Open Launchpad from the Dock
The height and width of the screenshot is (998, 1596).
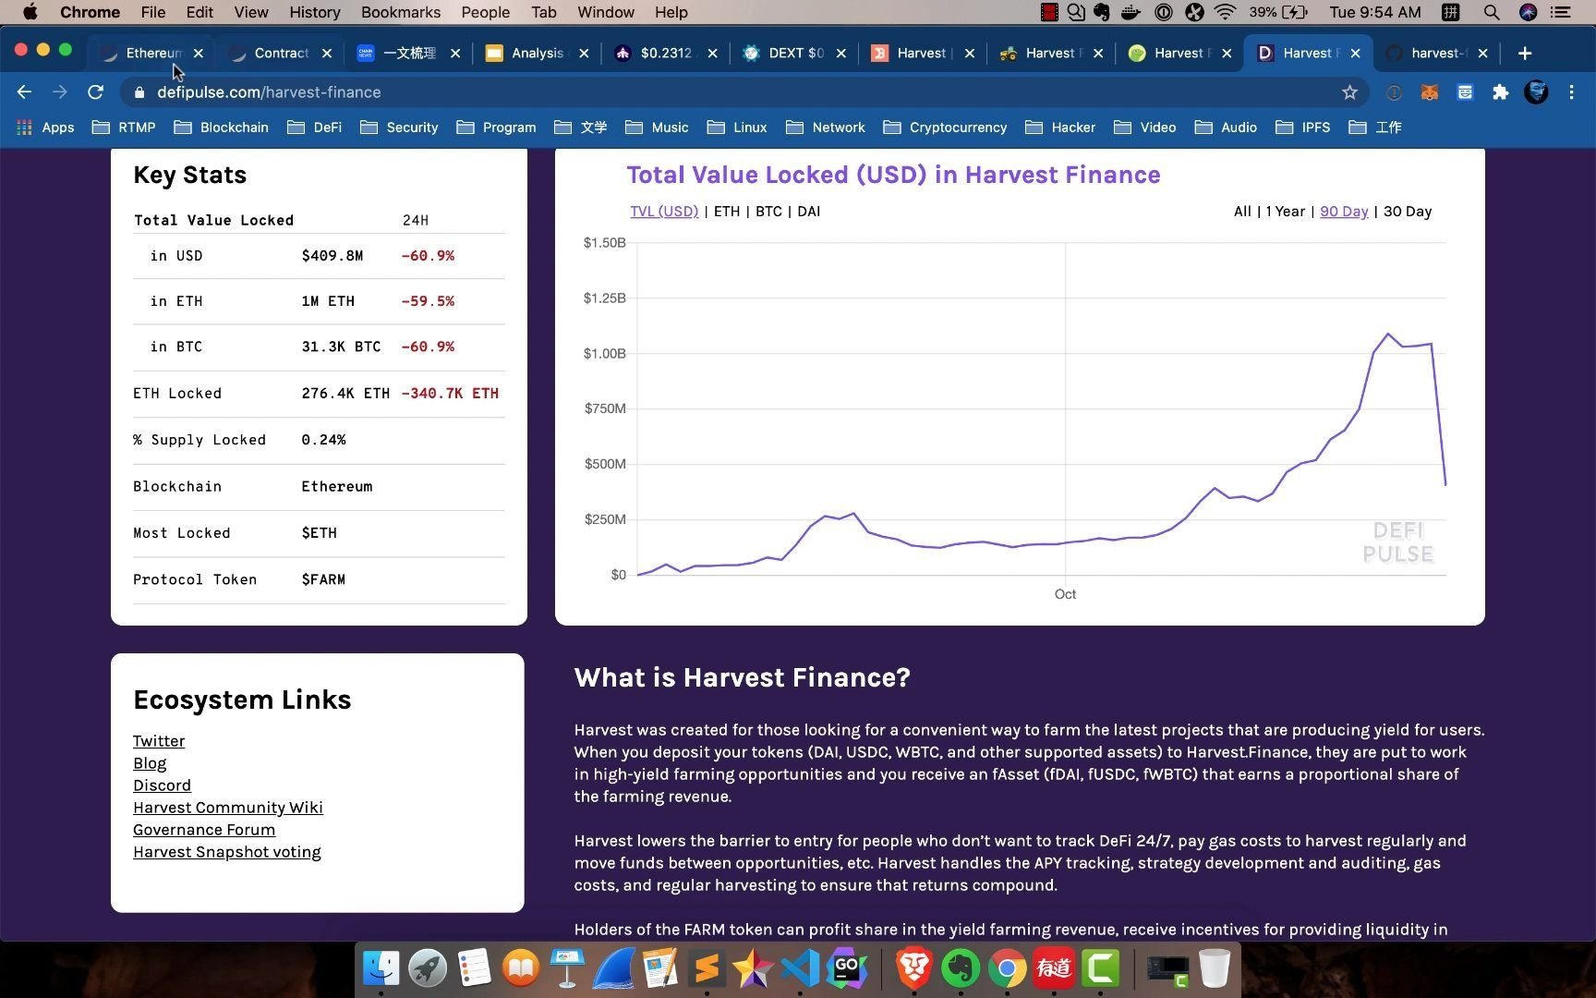427,968
